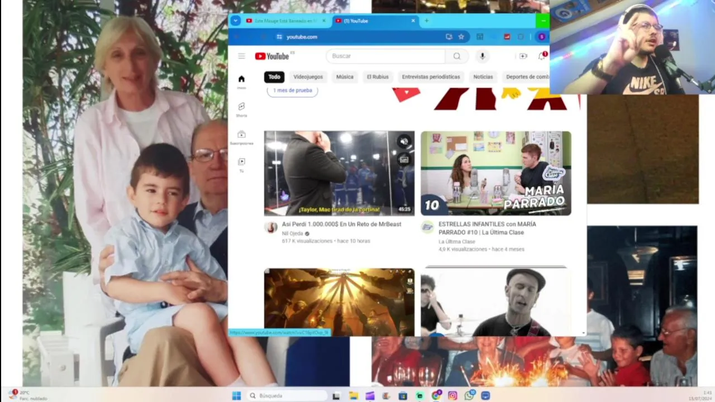Click the Windows taskbar Búsqueda box
The image size is (715, 402).
pyautogui.click(x=287, y=395)
